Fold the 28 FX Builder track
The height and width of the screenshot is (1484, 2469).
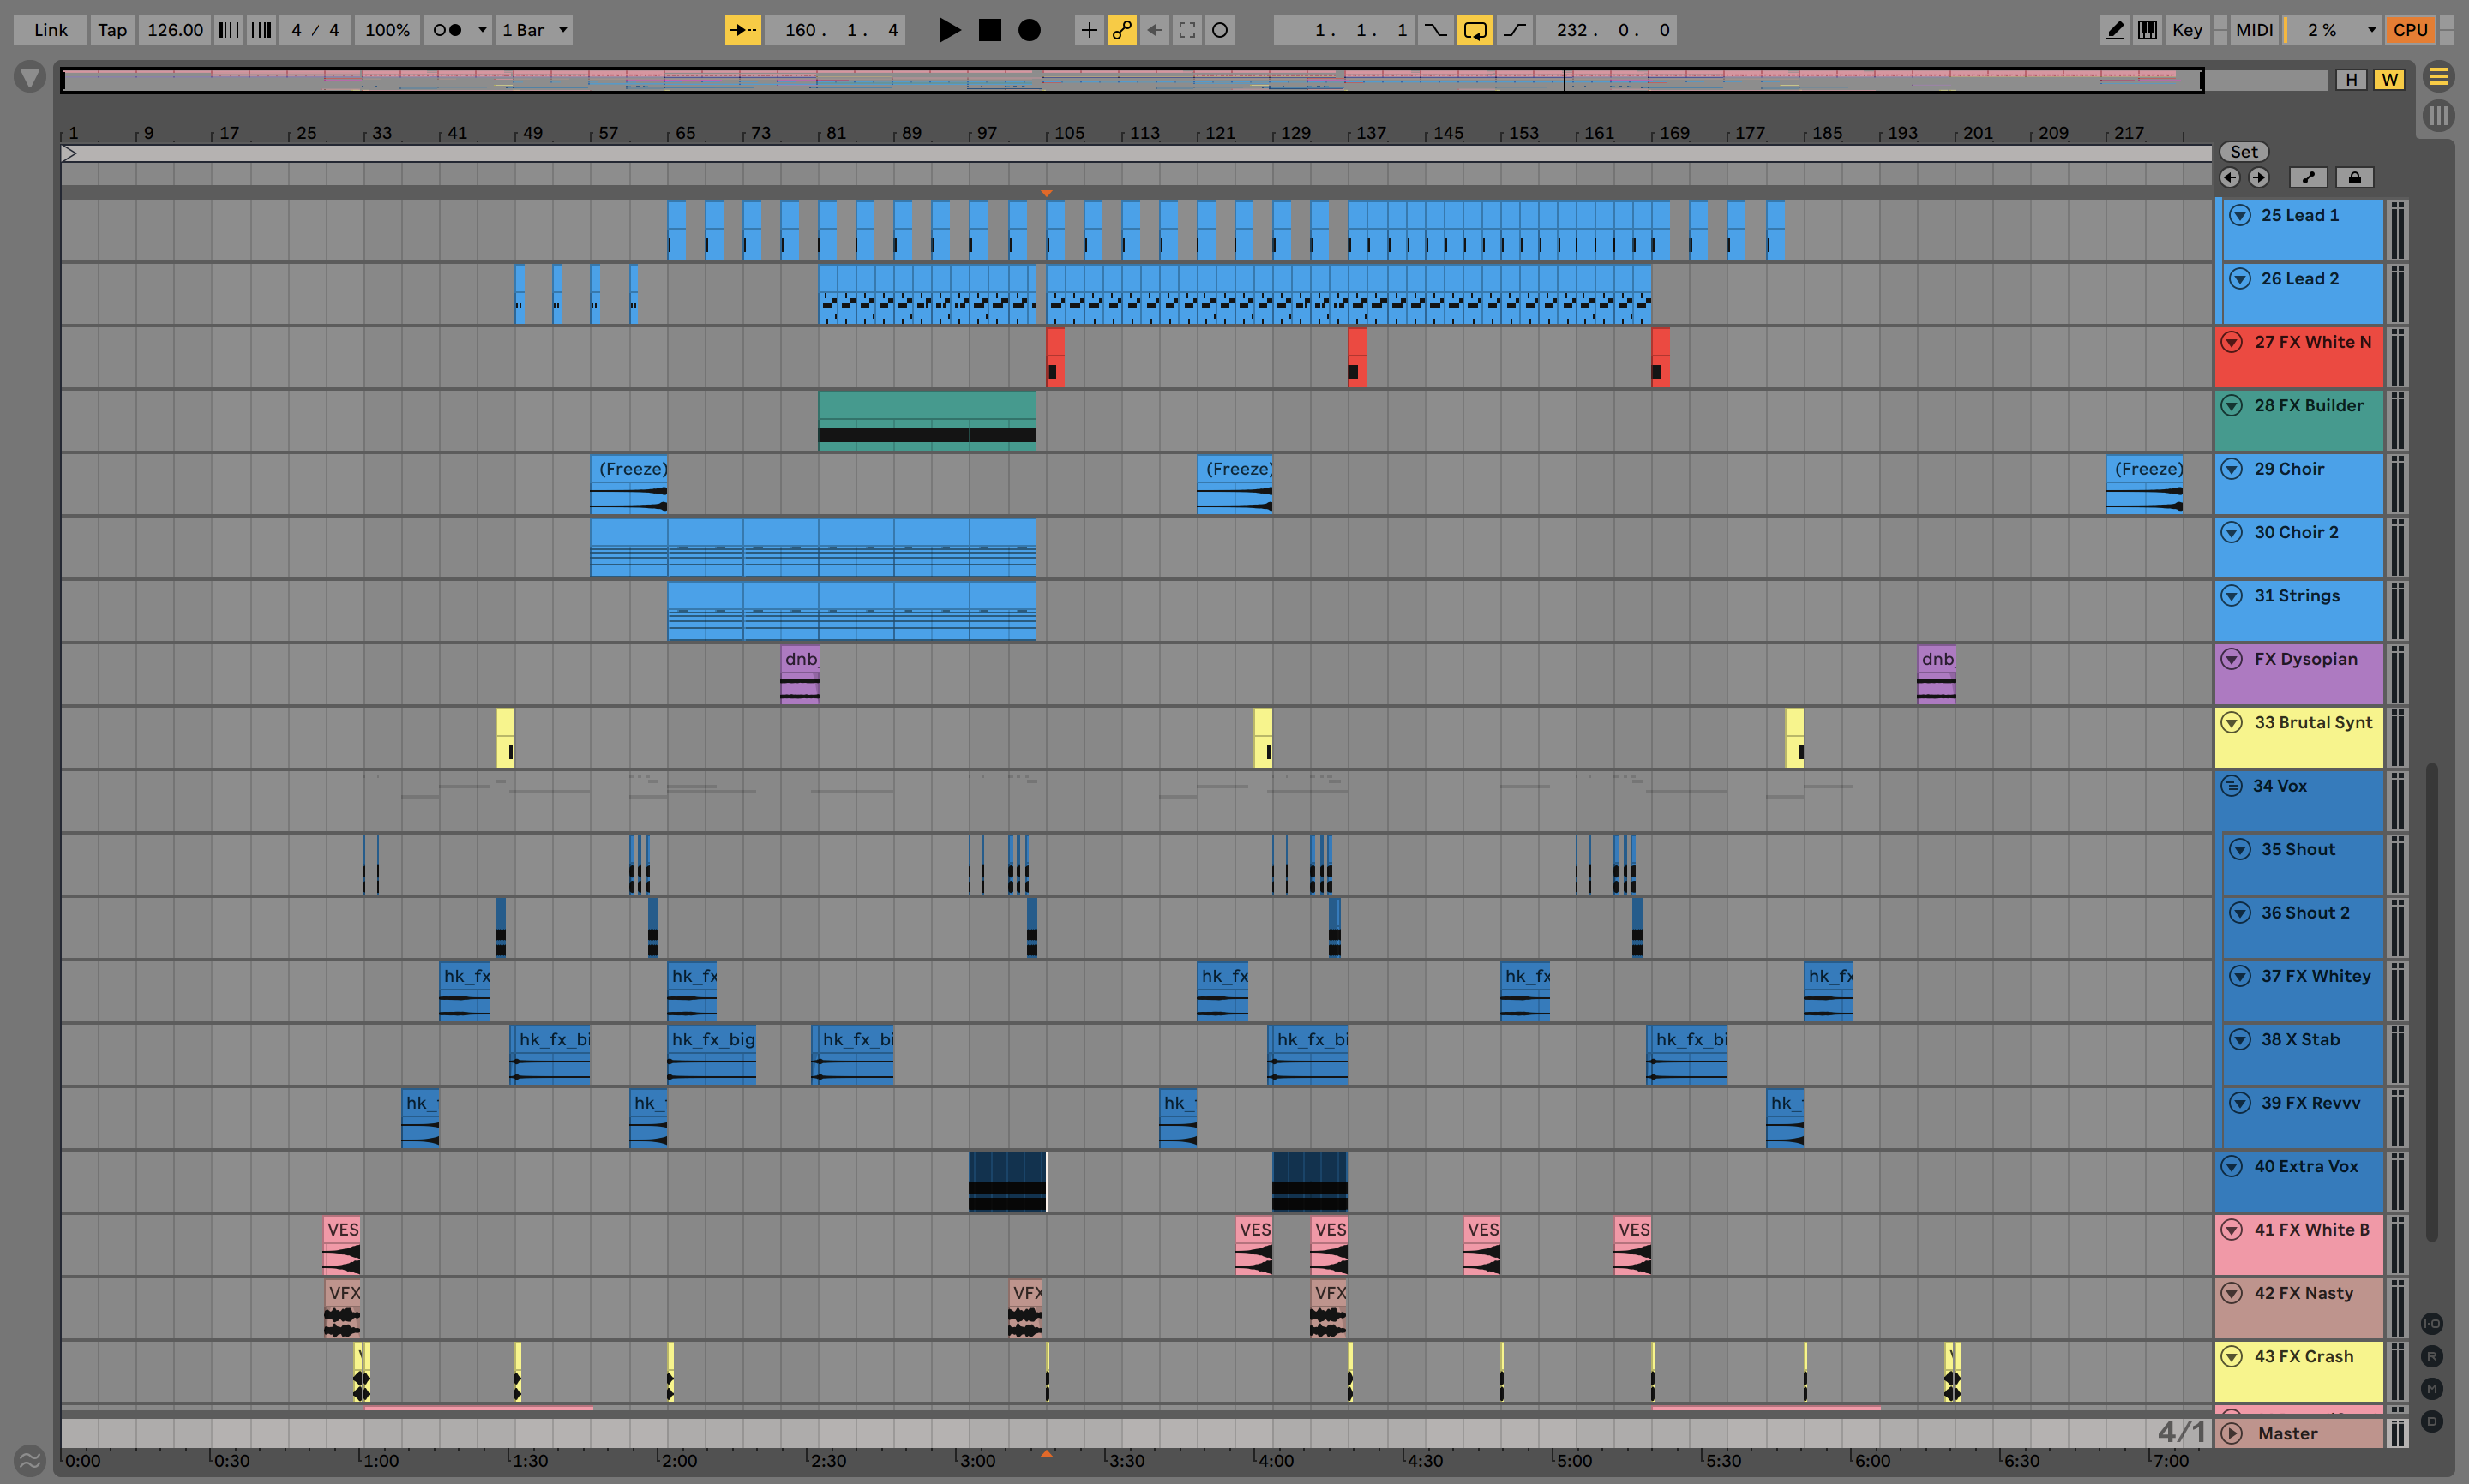[x=2232, y=406]
